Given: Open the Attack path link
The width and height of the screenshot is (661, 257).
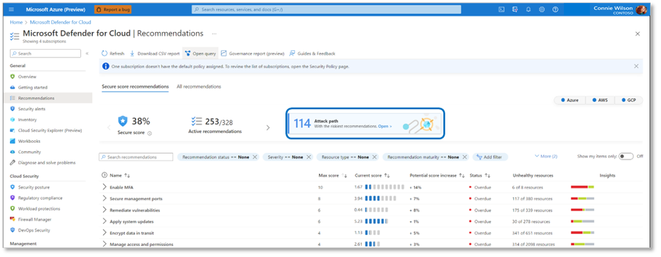Looking at the screenshot, I should click(x=384, y=126).
